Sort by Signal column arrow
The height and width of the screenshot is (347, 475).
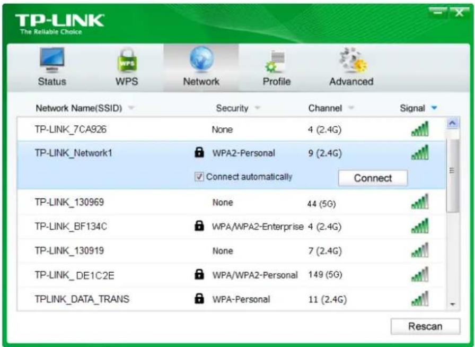pyautogui.click(x=434, y=108)
